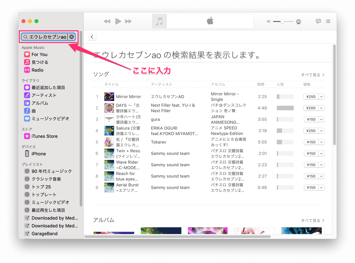
Task: Show the Up Next list icon
Action: click(x=328, y=21)
